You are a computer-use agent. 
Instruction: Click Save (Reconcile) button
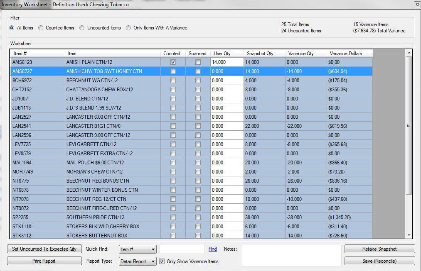pyautogui.click(x=379, y=261)
